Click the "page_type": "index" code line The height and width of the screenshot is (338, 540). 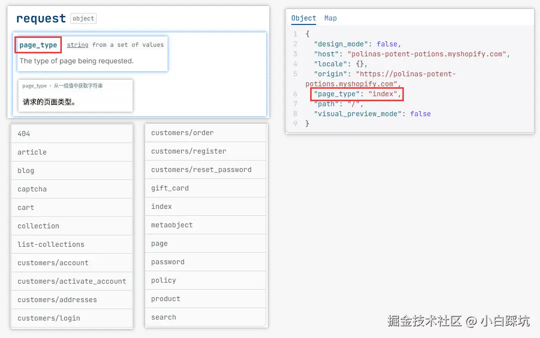coord(358,94)
